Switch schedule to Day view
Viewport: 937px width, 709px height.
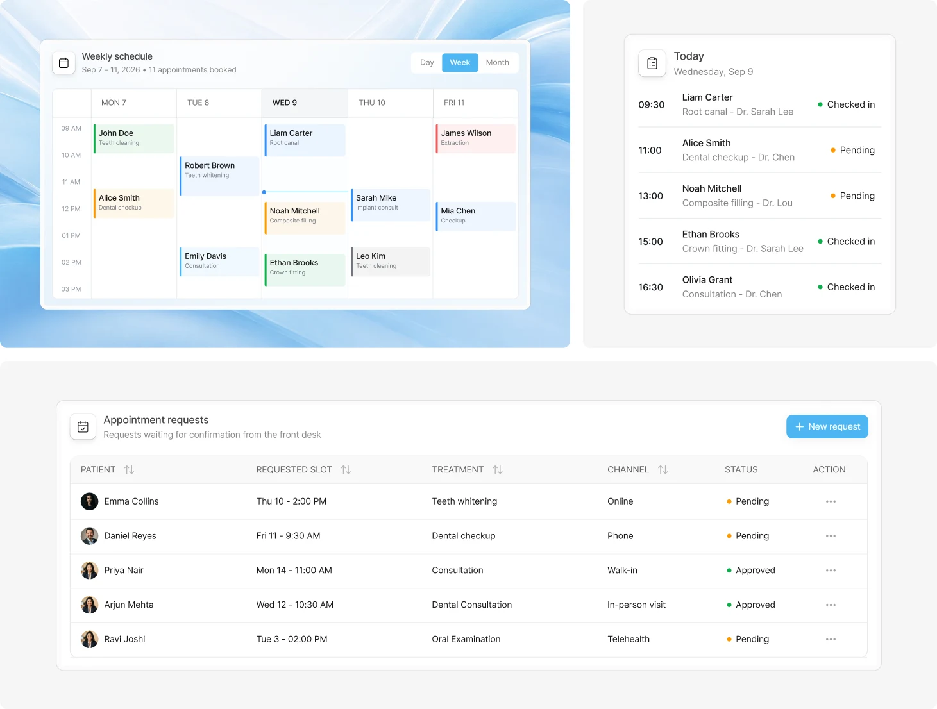point(427,62)
